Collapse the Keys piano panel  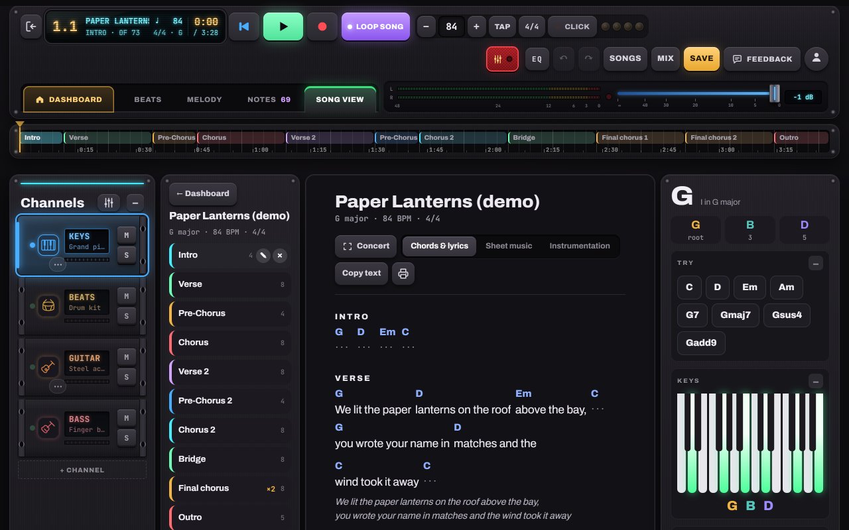point(816,381)
